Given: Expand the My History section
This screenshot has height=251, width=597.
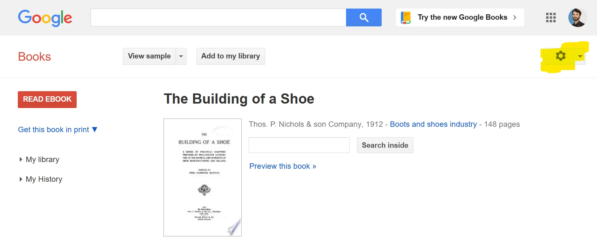Looking at the screenshot, I should 21,179.
